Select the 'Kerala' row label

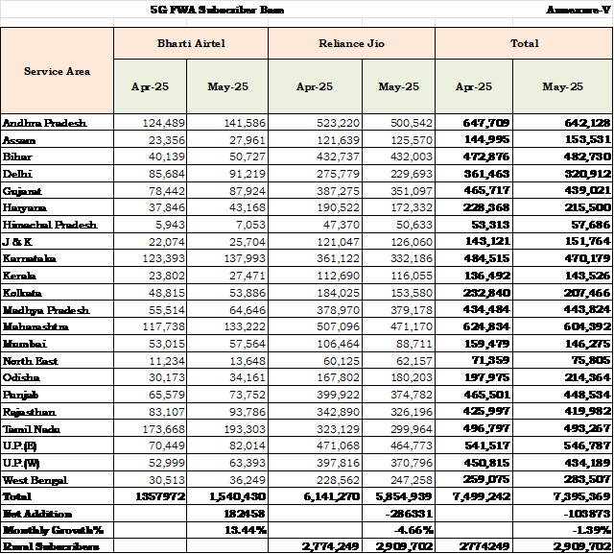[19, 276]
